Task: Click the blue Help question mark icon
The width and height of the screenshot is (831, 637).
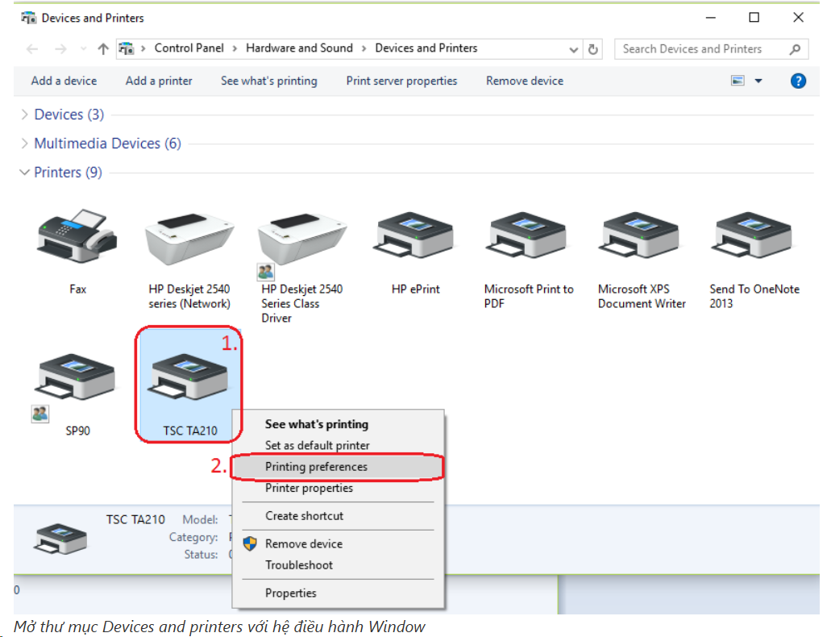Action: pos(798,81)
